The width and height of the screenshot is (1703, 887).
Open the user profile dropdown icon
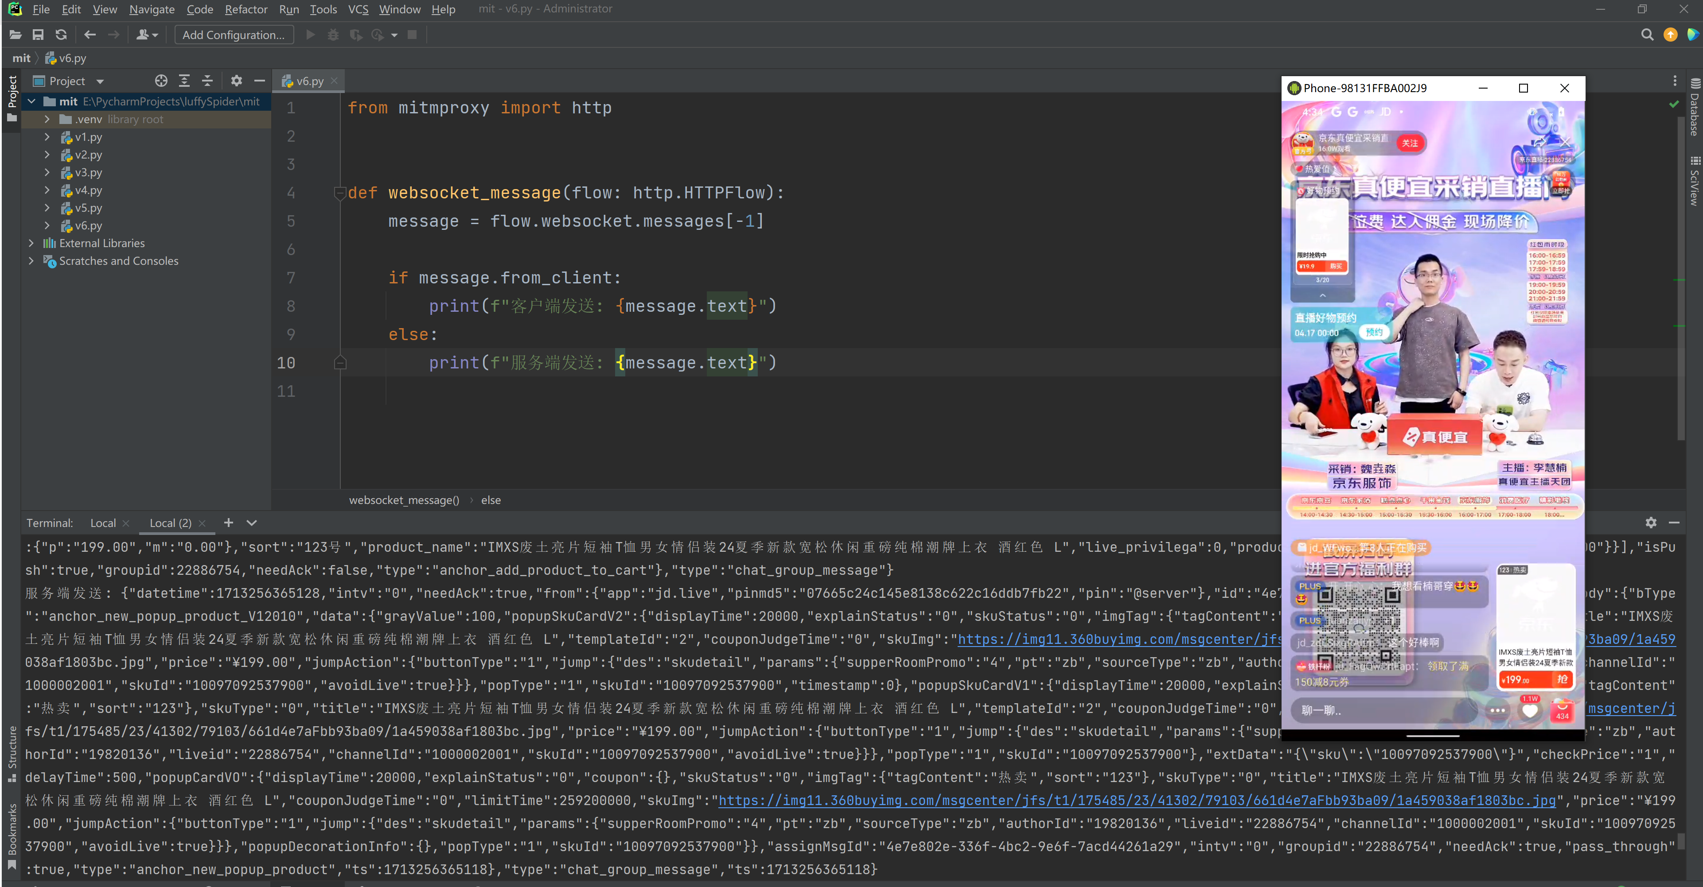point(147,35)
